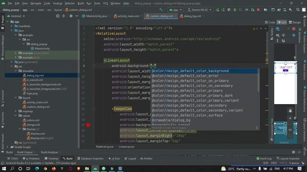This screenshot has height=172, width=307.
Task: Open the Logcat tool window
Action: pyautogui.click(x=130, y=159)
